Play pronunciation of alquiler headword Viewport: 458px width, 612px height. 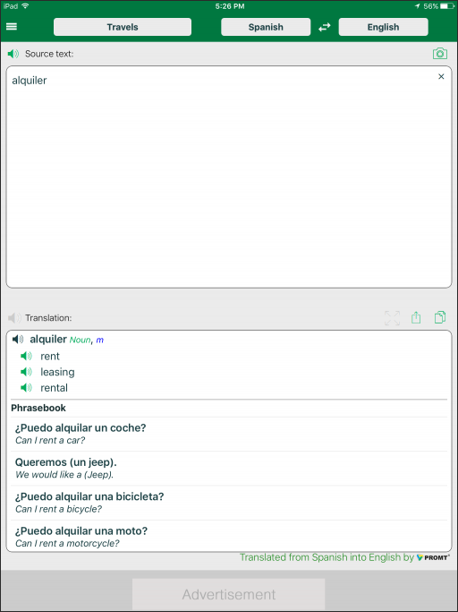click(18, 340)
